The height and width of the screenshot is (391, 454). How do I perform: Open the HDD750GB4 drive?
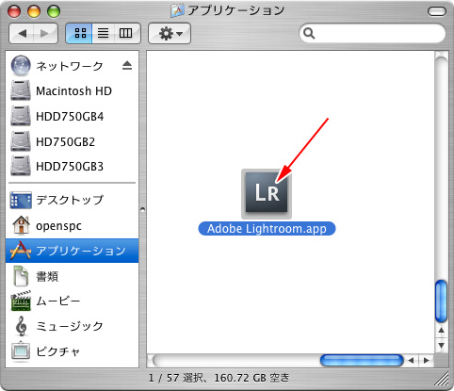coord(72,116)
